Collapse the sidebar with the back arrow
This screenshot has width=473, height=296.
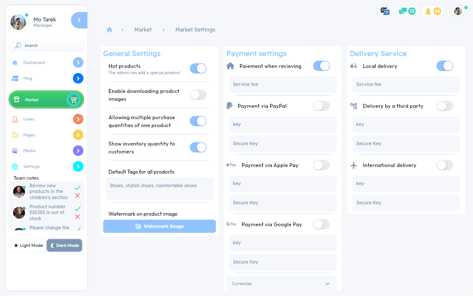(x=79, y=20)
